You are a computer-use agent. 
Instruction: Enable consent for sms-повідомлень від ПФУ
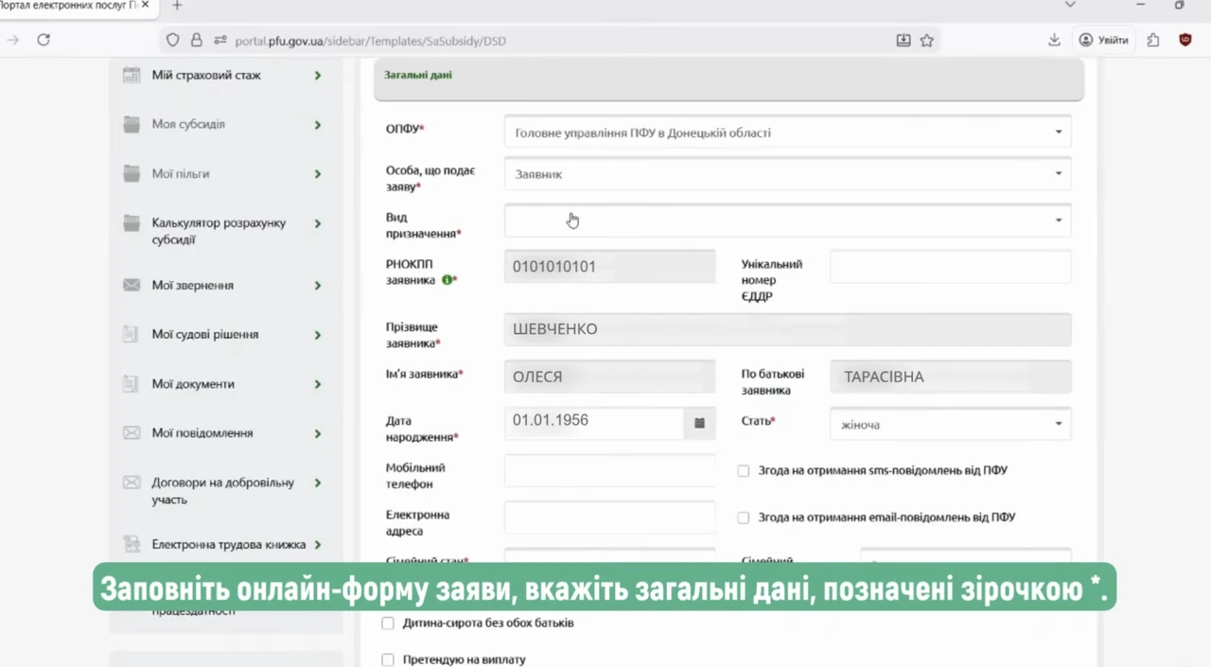744,471
